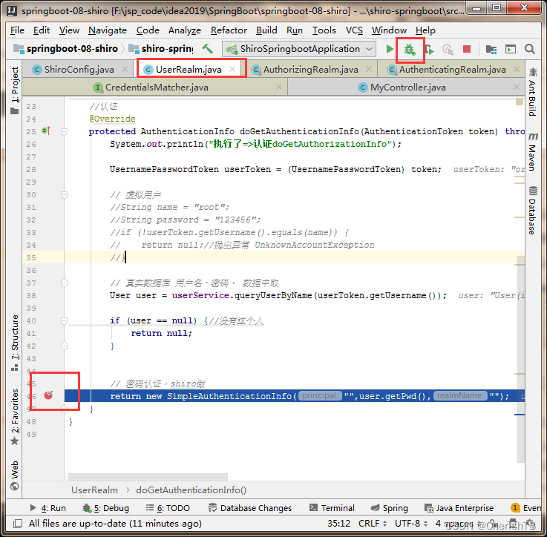Click the fold end marker on line 42

(x=64, y=346)
